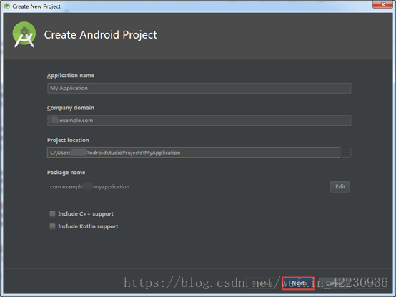Screen dimensions: 396x297
Task: Close the Create New Project dialog
Action: (x=383, y=4)
